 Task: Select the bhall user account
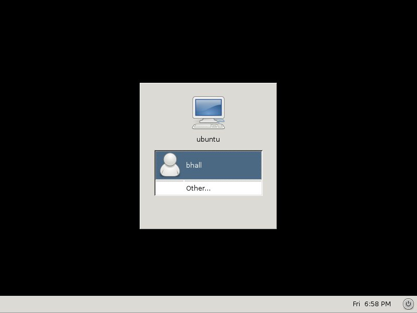tap(208, 165)
